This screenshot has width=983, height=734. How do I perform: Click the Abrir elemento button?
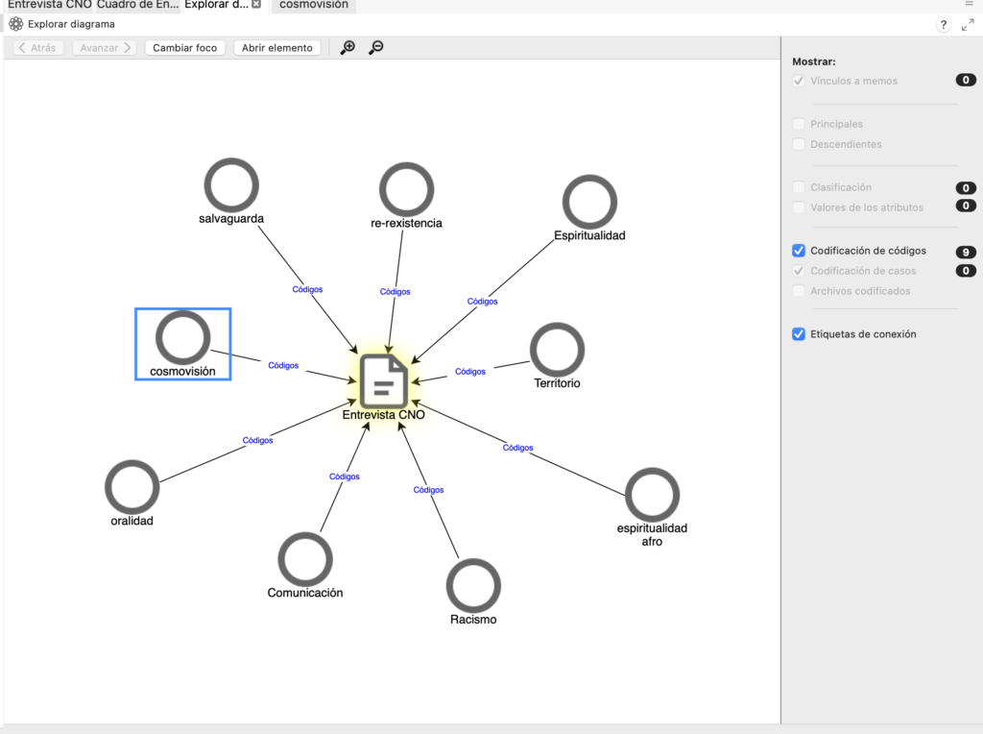pyautogui.click(x=276, y=47)
